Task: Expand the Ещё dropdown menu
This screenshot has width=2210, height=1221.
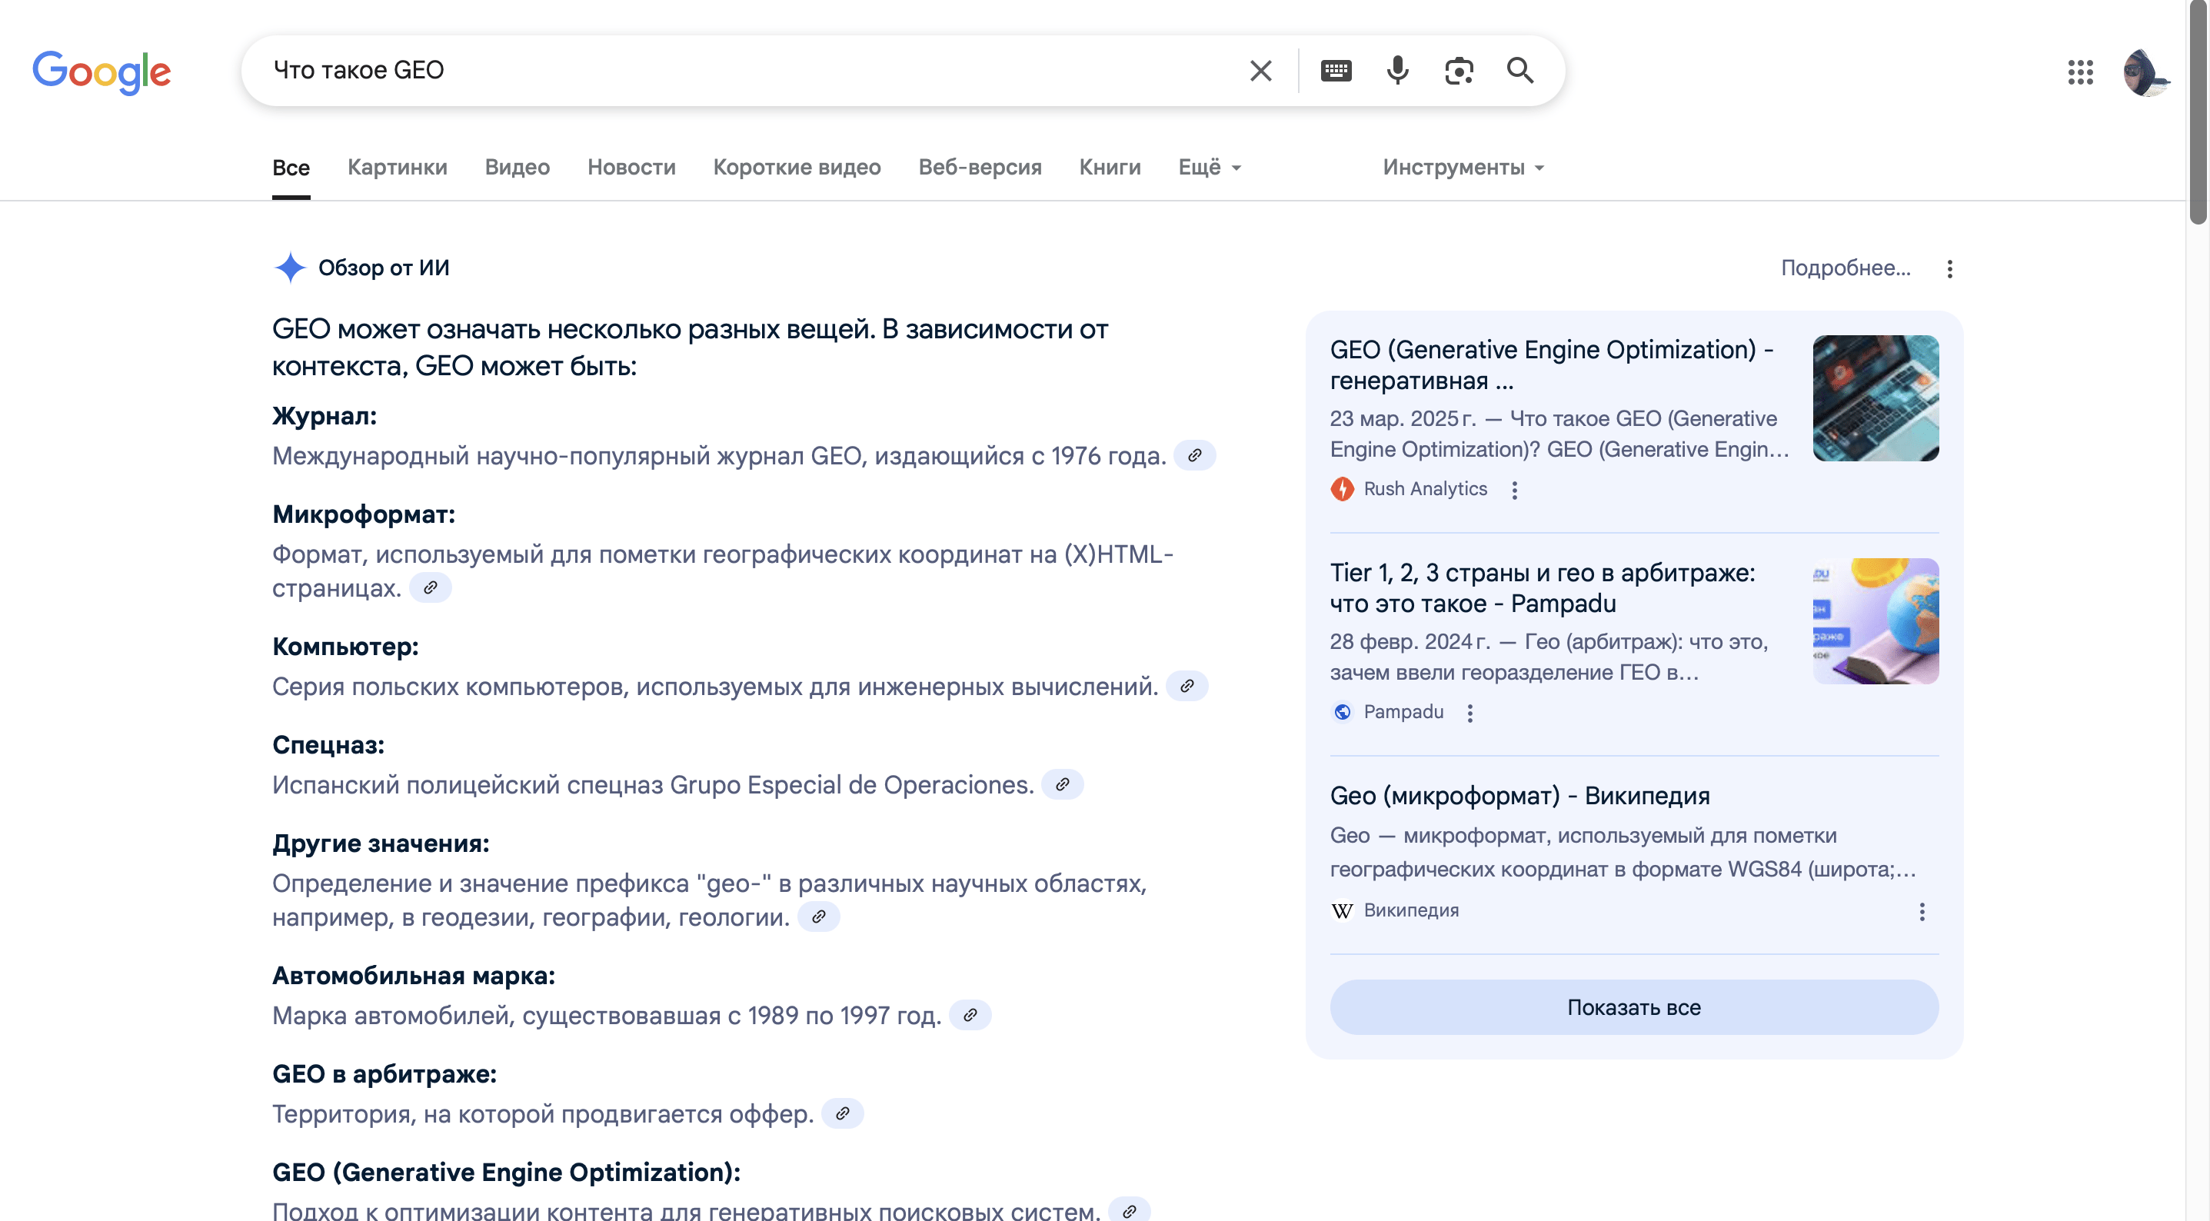Action: [1209, 168]
